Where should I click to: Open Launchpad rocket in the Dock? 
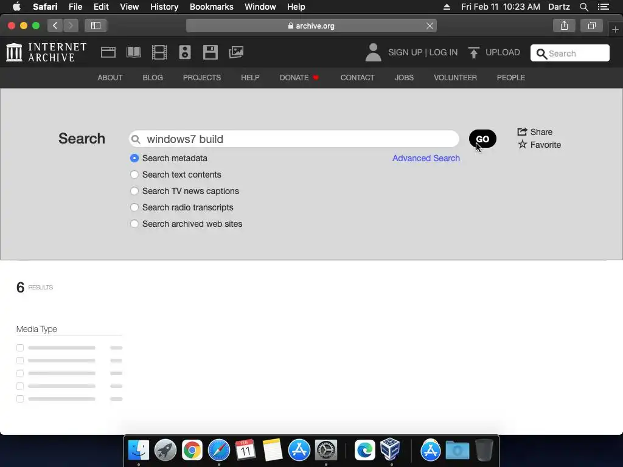(165, 451)
